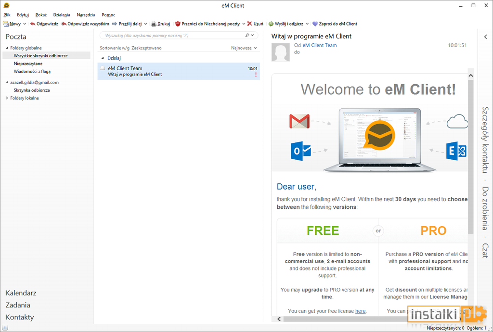Click the Usuń red X delete icon
The width and height of the screenshot is (493, 332).
(250, 24)
